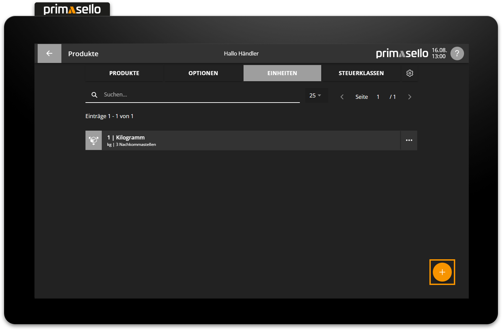Open the three-dot menu for Kilogramm

[x=409, y=140]
